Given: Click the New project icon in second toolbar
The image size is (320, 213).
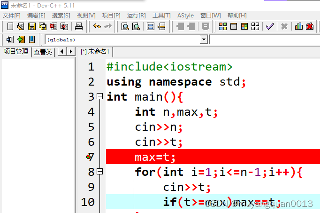Looking at the screenshot, I should (10, 39).
